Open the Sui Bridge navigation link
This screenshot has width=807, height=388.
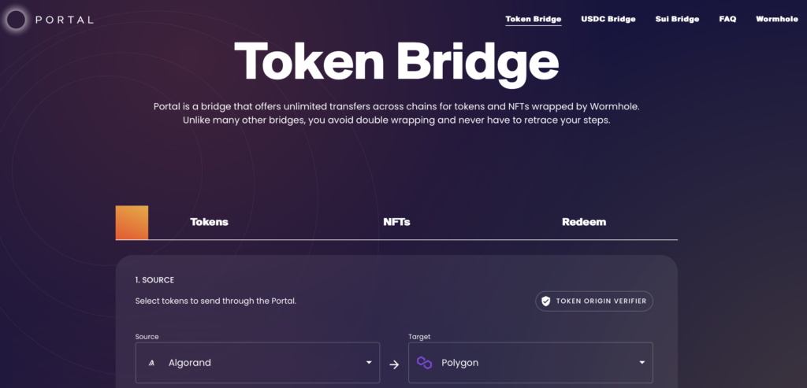pos(677,19)
